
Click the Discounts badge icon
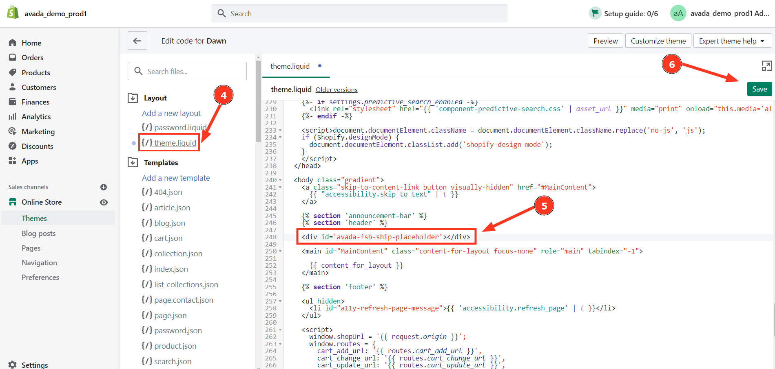pyautogui.click(x=13, y=146)
